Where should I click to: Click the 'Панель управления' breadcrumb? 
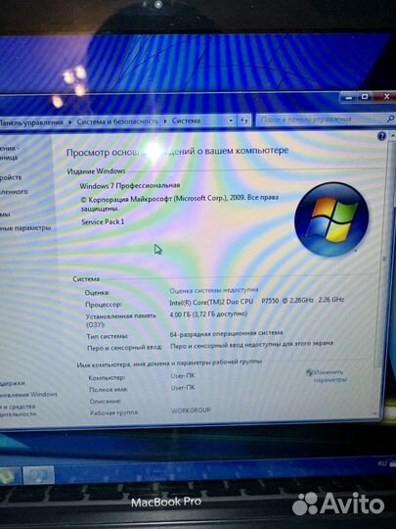pyautogui.click(x=31, y=122)
